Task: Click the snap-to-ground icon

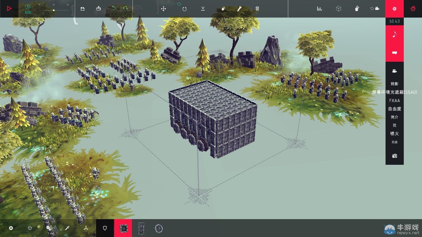Action: point(203,8)
